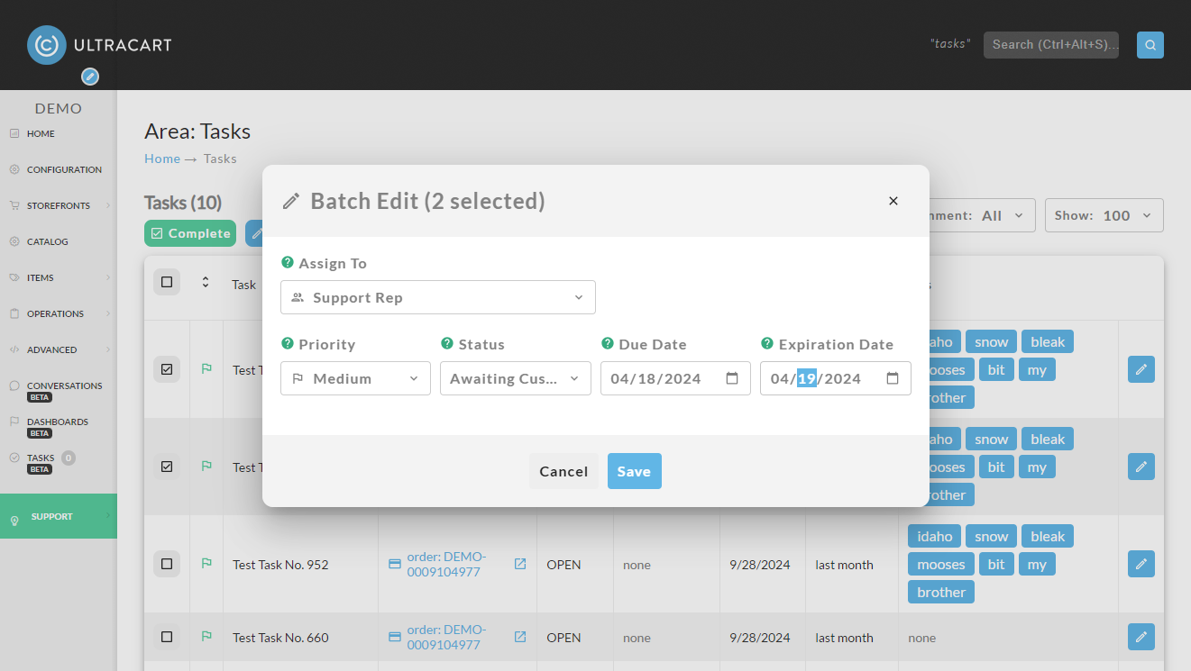Click the Search (Ctrl+Alt+S) input box

(x=1051, y=45)
